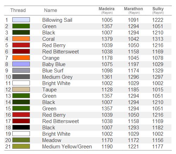Select the Baby Blue color swatch
Viewport: 176px width, 154px height.
tap(21, 64)
